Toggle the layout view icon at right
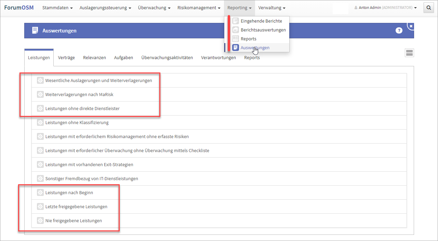Screen dimensions: 438x241 coord(409,53)
